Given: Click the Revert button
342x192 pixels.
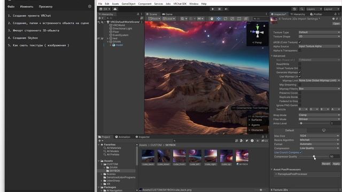Looking at the screenshot, I should point(326,164).
